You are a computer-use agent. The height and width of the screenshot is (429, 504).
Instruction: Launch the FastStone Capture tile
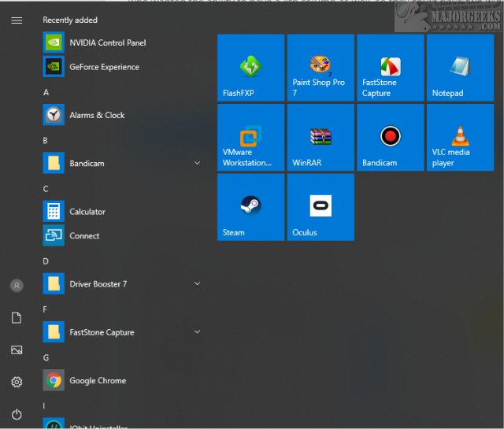pyautogui.click(x=390, y=68)
